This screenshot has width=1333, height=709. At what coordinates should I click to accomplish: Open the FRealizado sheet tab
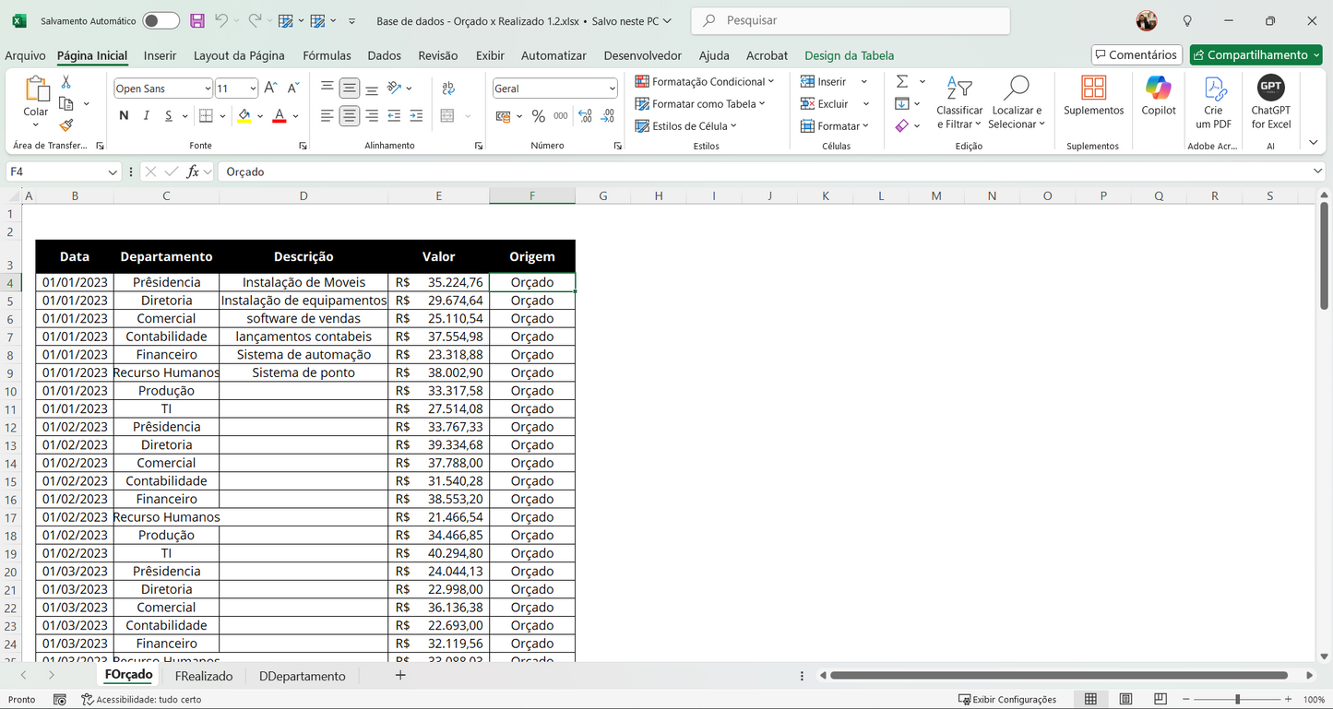tap(204, 675)
